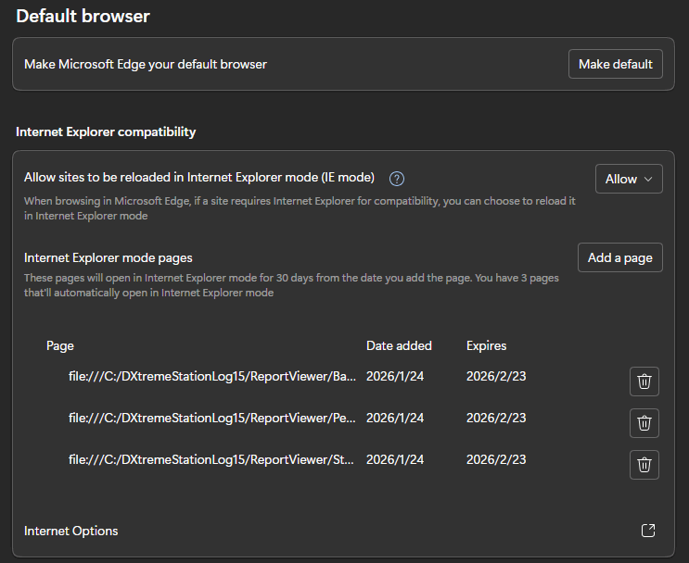Screen dimensions: 689x563
Task: Select the Internet Options label
Action: (x=71, y=531)
